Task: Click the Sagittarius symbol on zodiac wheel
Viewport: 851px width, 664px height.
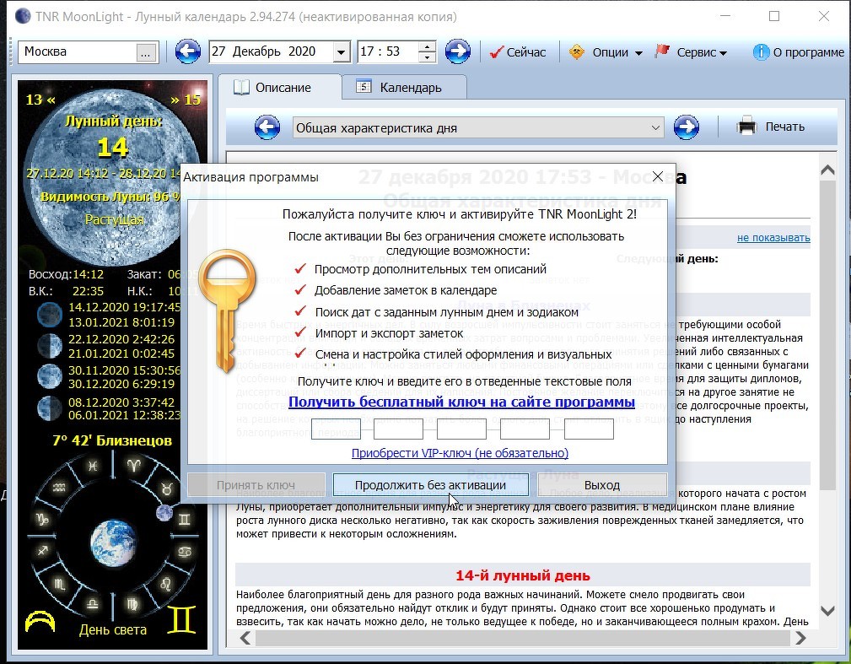Action: (43, 552)
